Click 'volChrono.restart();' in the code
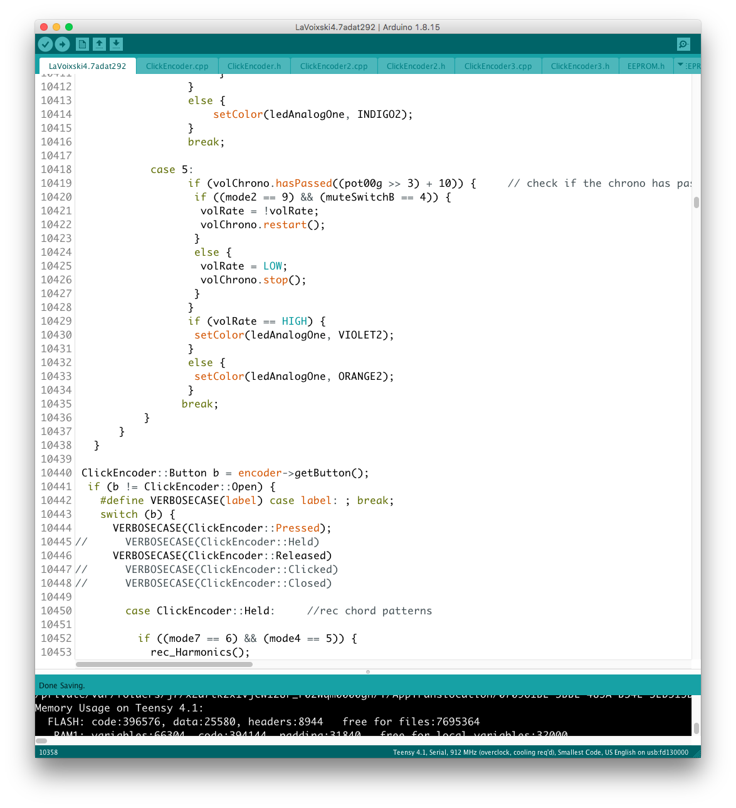Viewport: 736px width, 808px height. (x=263, y=224)
